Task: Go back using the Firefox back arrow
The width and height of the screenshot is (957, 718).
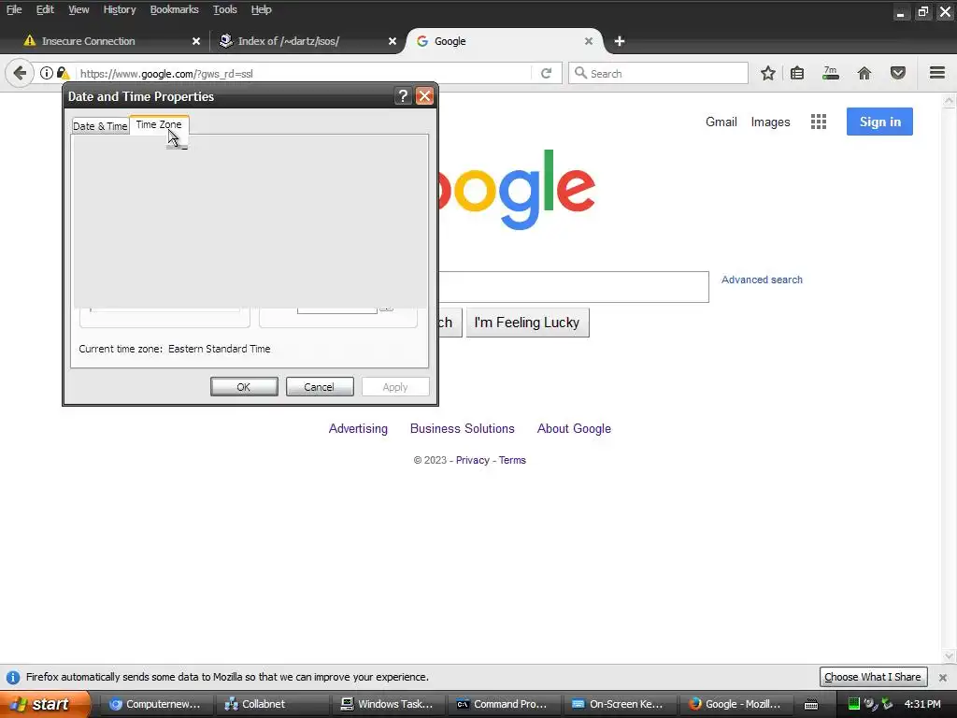Action: (20, 73)
